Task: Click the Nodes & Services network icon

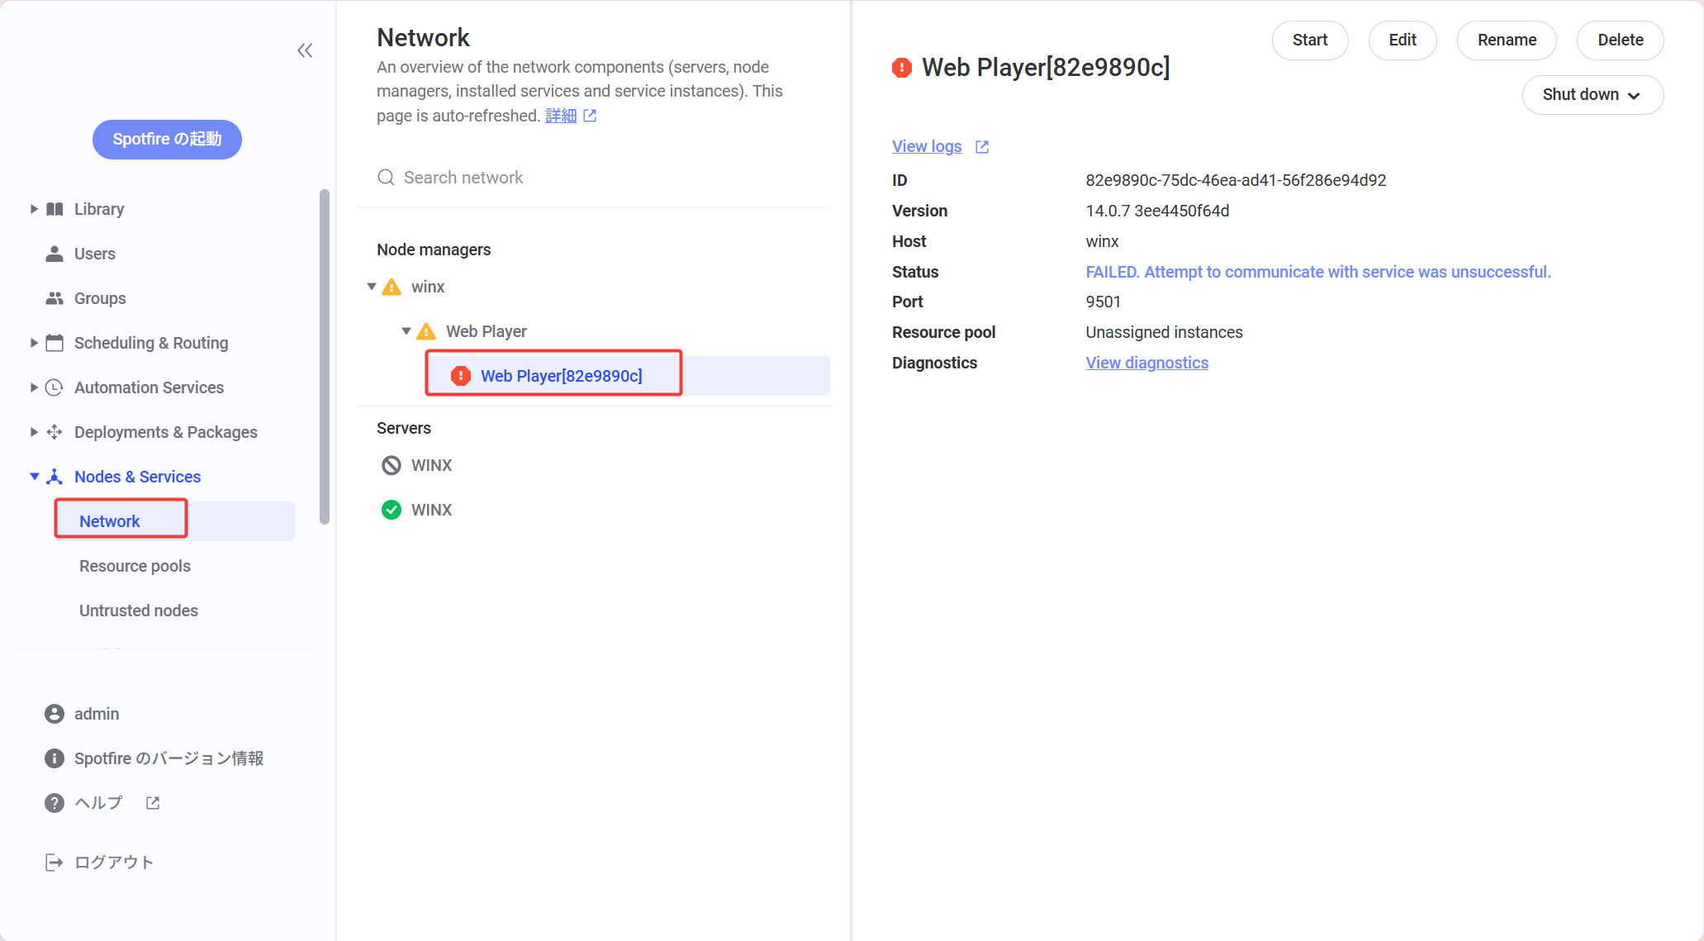Action: click(55, 477)
